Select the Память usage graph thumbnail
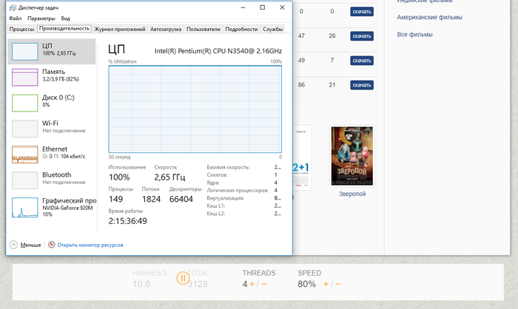 point(24,77)
